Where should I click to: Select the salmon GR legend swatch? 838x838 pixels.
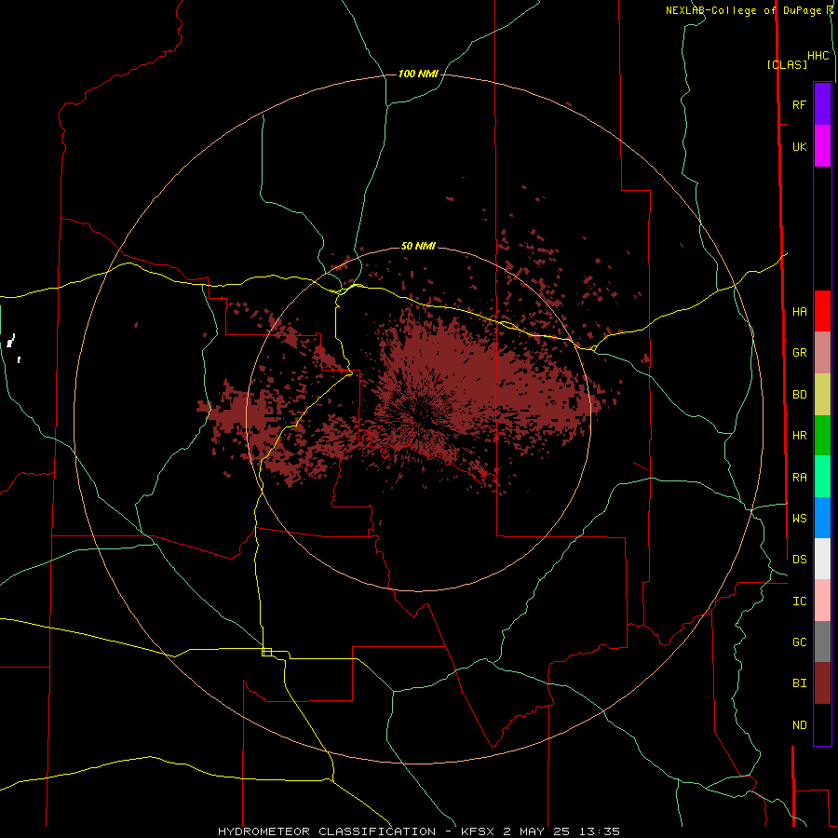[x=822, y=353]
